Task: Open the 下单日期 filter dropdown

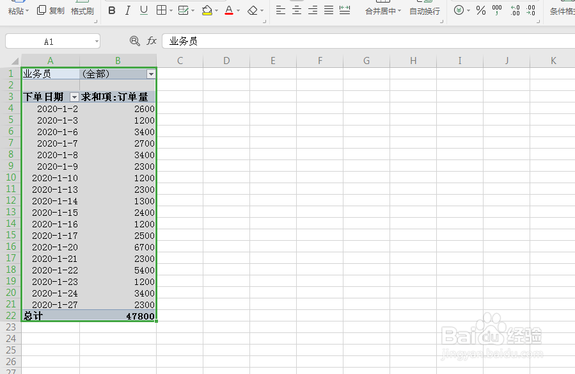Action: coord(74,97)
